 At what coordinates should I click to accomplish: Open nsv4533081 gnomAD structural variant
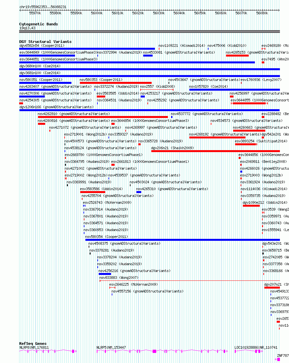point(179,52)
